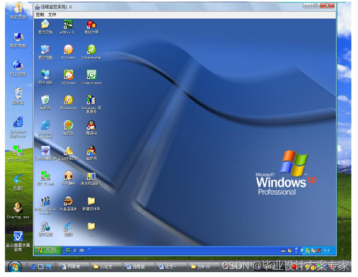Switch to 远程监... document taskbar button
The height and width of the screenshot is (277, 358).
pos(138,267)
